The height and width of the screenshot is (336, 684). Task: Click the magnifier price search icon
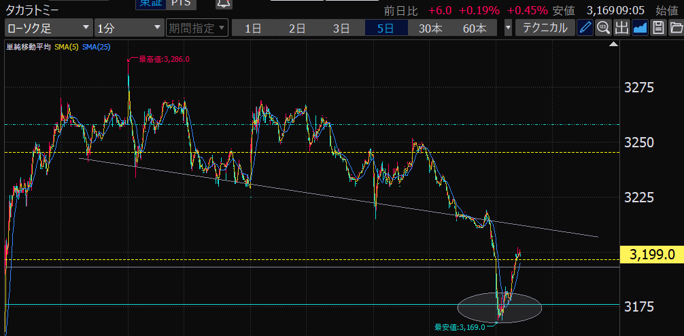[603, 28]
